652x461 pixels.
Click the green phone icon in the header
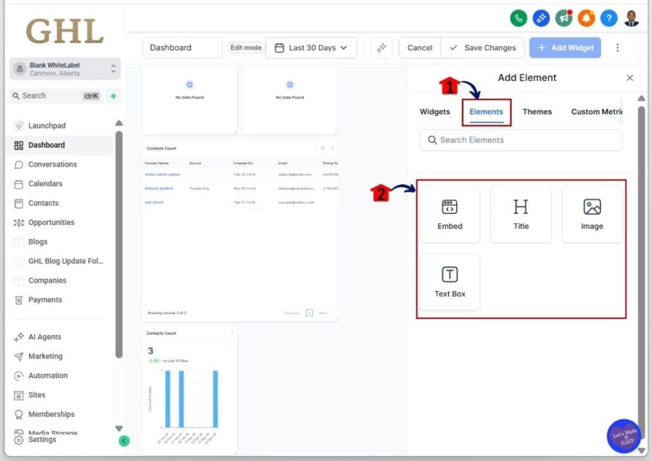[518, 18]
